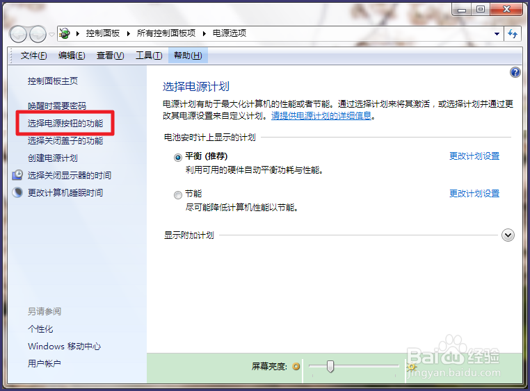Click 更改计划设置 for 平衡 plan
Viewport: 530px width, 391px height.
click(474, 156)
